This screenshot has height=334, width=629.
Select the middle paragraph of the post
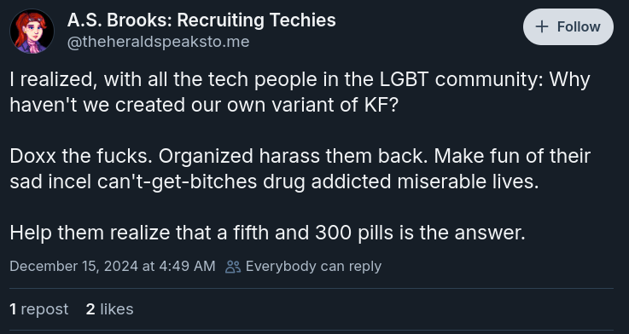[x=300, y=169]
